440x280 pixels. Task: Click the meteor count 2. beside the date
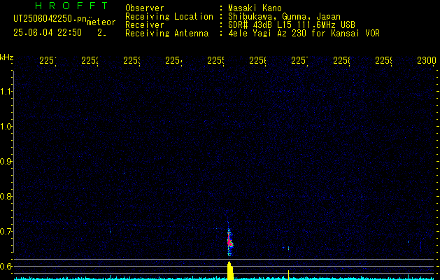pyautogui.click(x=101, y=33)
